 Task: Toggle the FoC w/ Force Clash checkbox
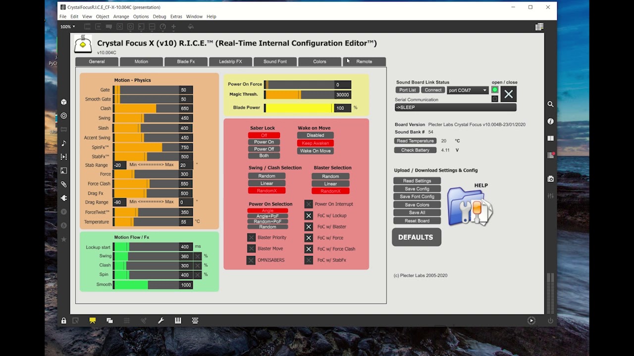click(309, 249)
